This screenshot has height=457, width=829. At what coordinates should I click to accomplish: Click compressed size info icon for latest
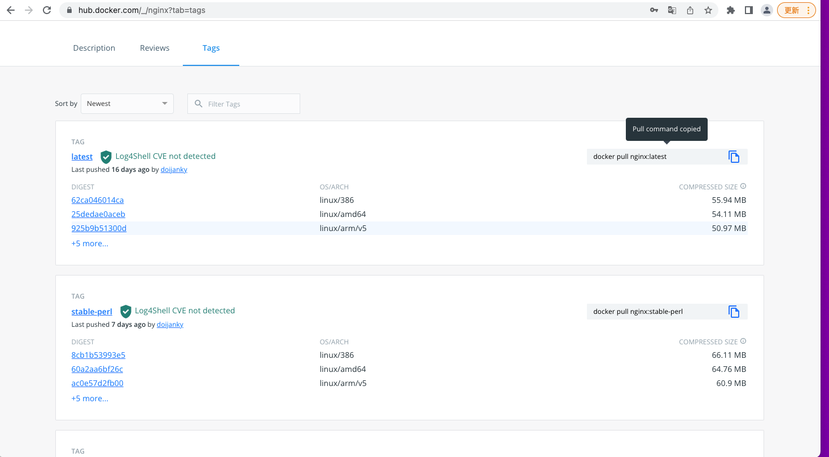[743, 187]
